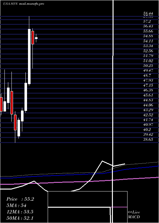159x223 pixels.
Task: Click the 5MA : 54 readout
Action: [x=16, y=205]
